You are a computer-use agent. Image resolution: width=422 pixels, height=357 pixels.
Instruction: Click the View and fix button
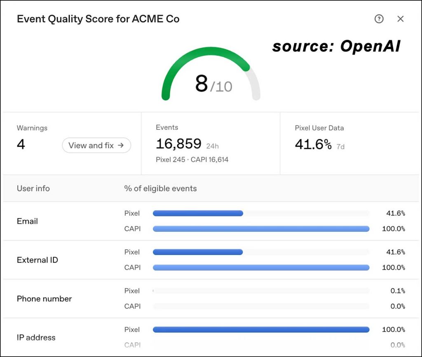tap(96, 146)
